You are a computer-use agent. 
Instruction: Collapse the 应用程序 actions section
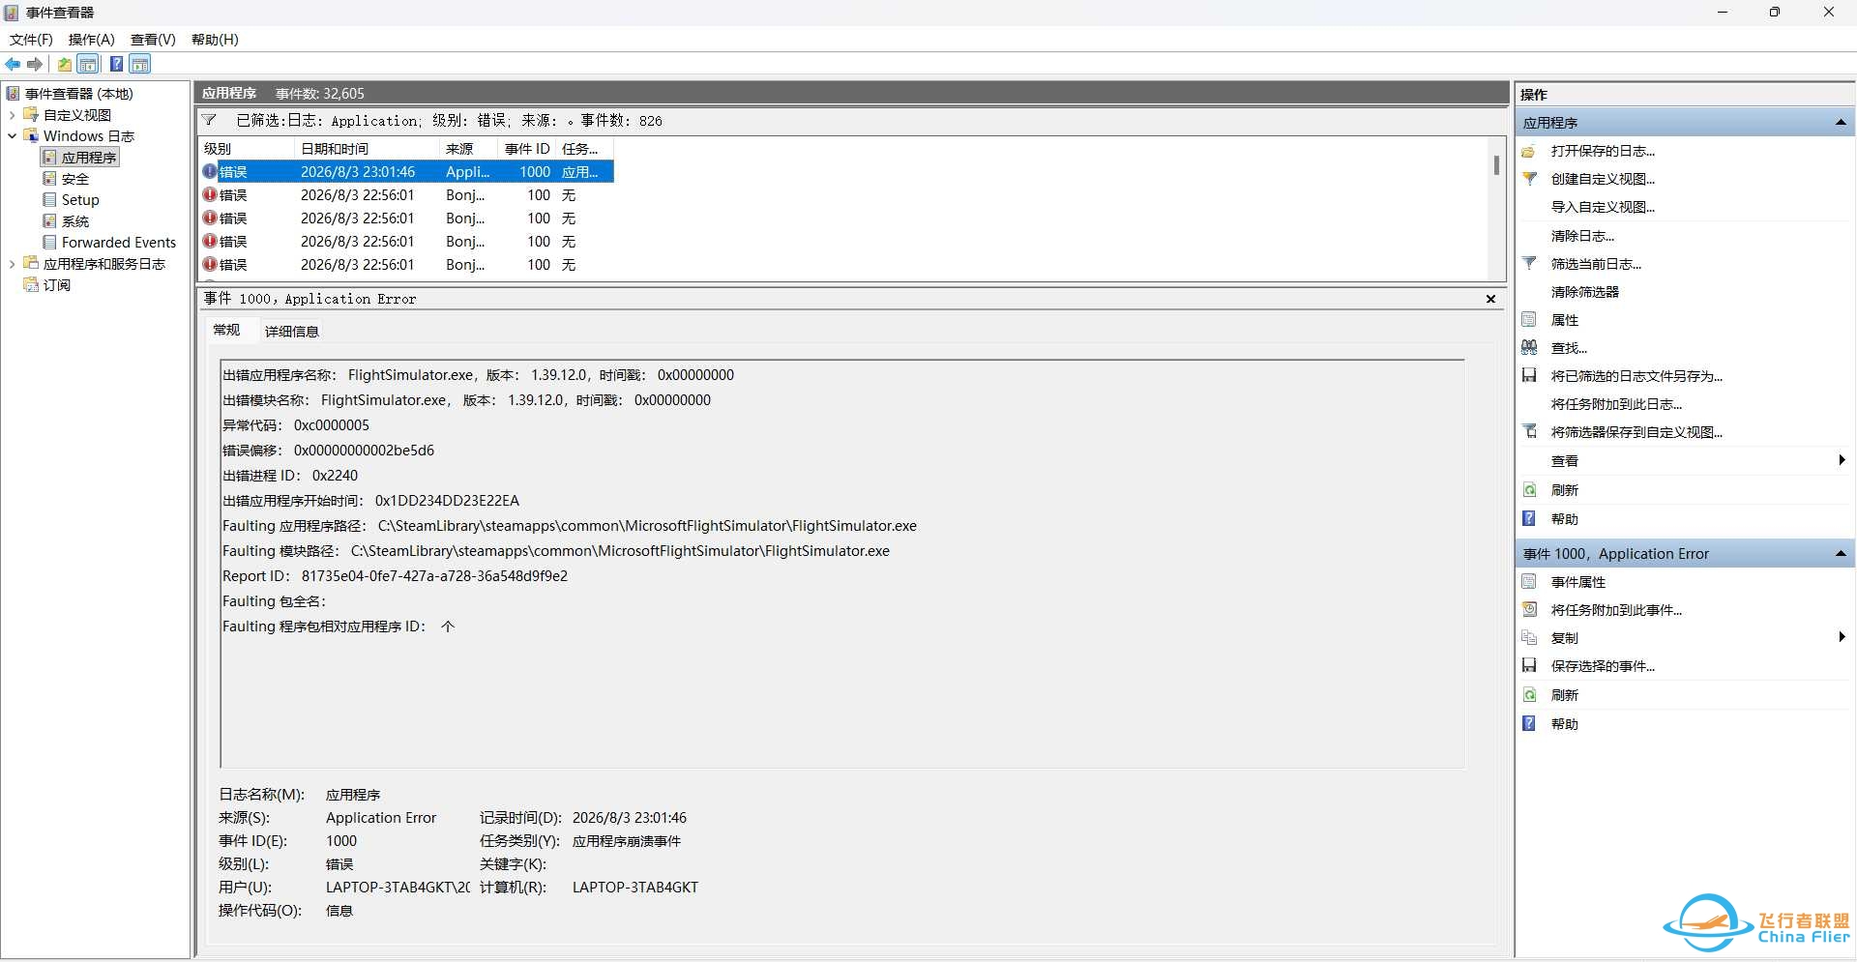point(1841,123)
